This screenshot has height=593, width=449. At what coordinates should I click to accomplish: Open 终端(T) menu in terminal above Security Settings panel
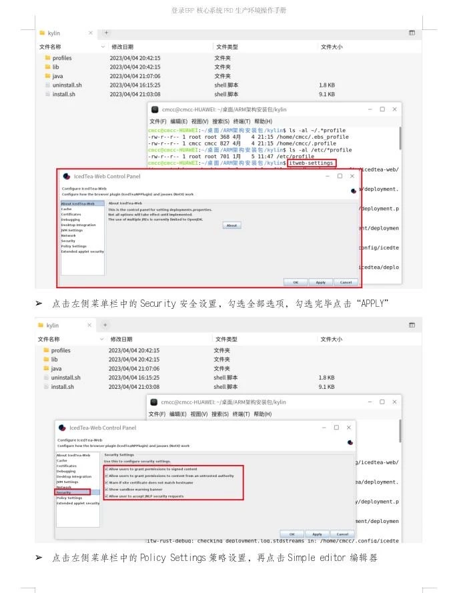(241, 414)
